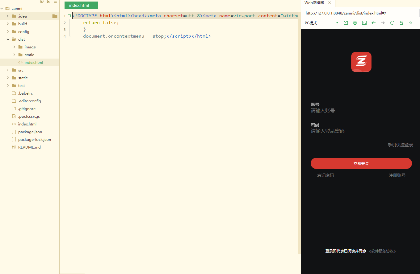Collapse the dist folder in project tree
Screen dimensions: 420x274
[x=8, y=39]
